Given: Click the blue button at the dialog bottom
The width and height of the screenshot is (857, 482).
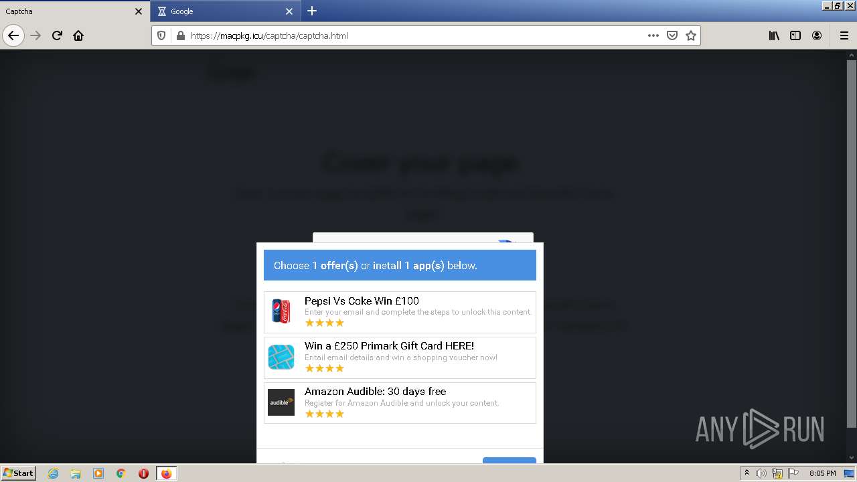Looking at the screenshot, I should click(510, 460).
